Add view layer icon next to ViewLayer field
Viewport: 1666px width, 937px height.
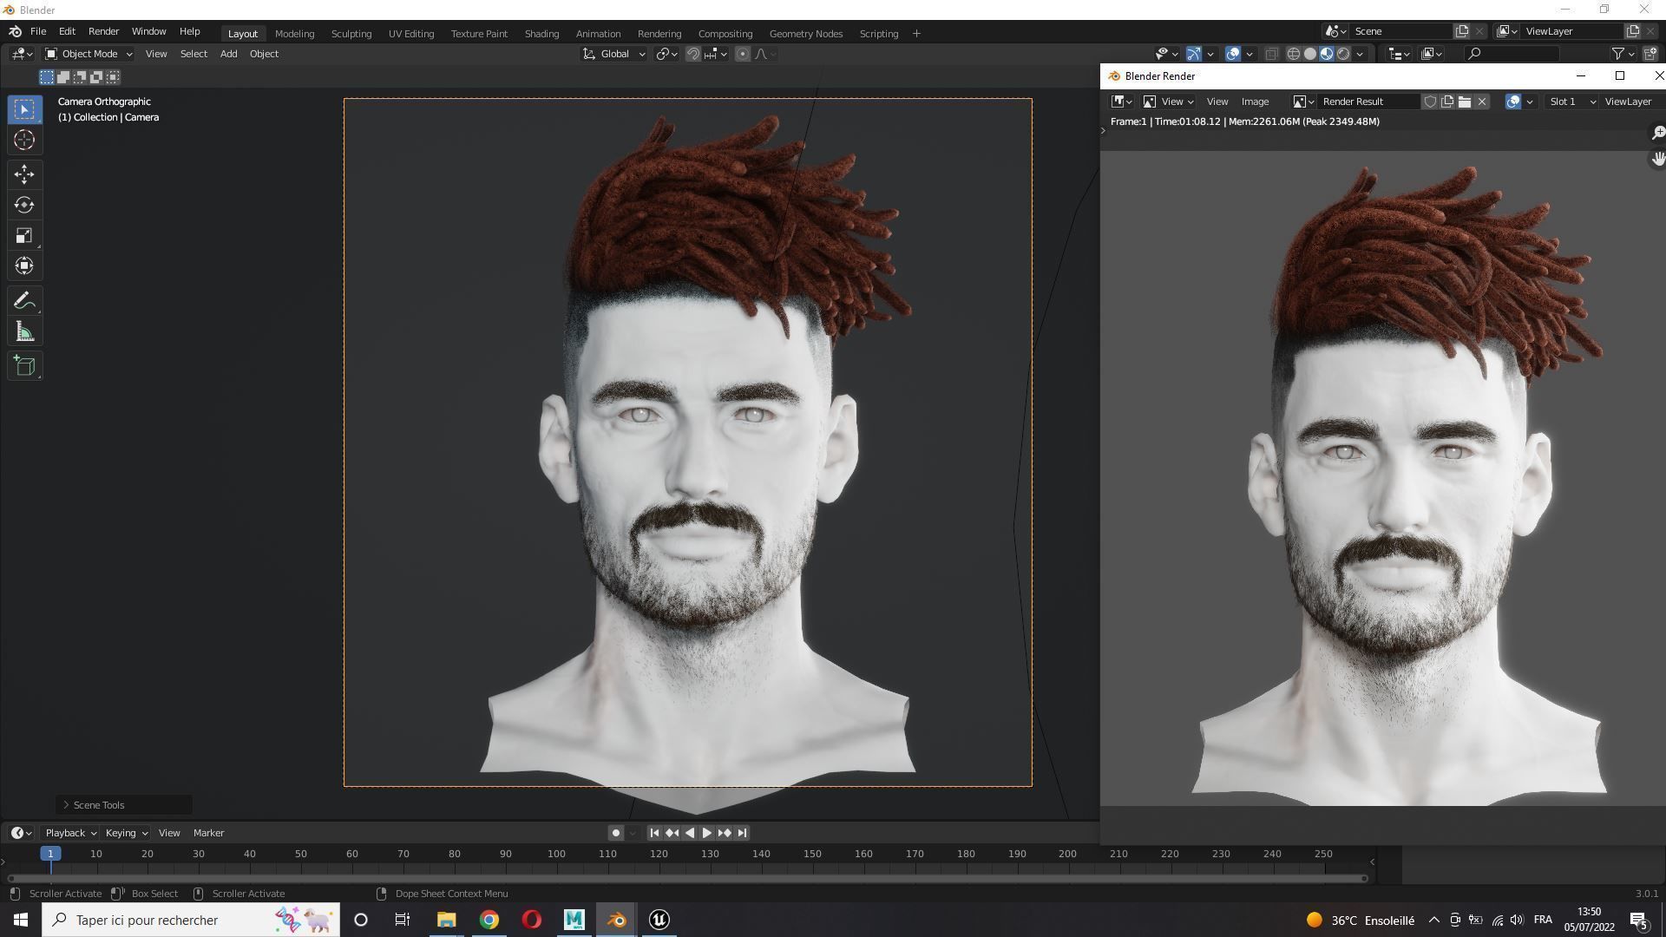(x=1632, y=31)
